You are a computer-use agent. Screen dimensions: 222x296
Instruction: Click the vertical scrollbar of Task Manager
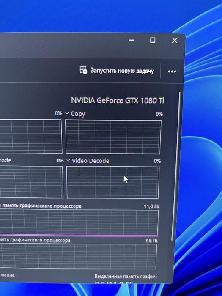click(176, 166)
